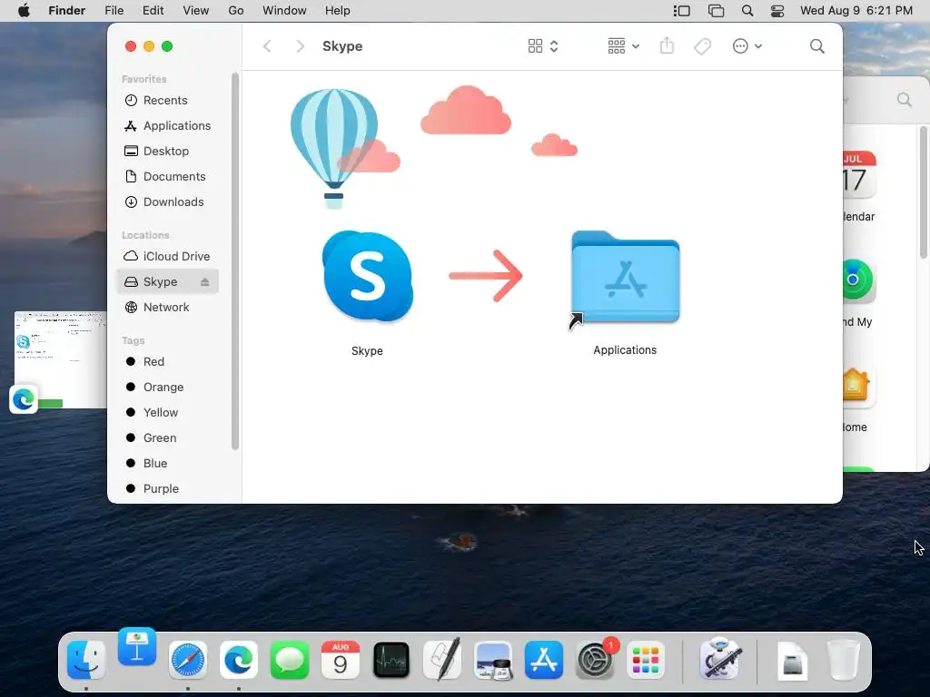Open System Preferences from the Dock
930x697 pixels.
(x=595, y=659)
